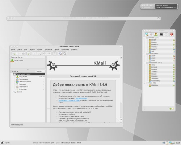The height and width of the screenshot is (145, 181).
Task: Select the Черновики drafts folder
Action: click(x=23, y=87)
